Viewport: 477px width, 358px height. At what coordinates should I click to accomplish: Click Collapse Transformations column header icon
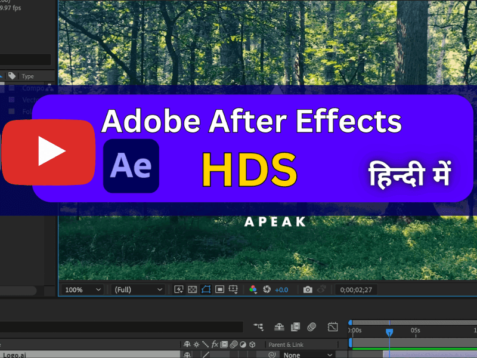tap(197, 344)
